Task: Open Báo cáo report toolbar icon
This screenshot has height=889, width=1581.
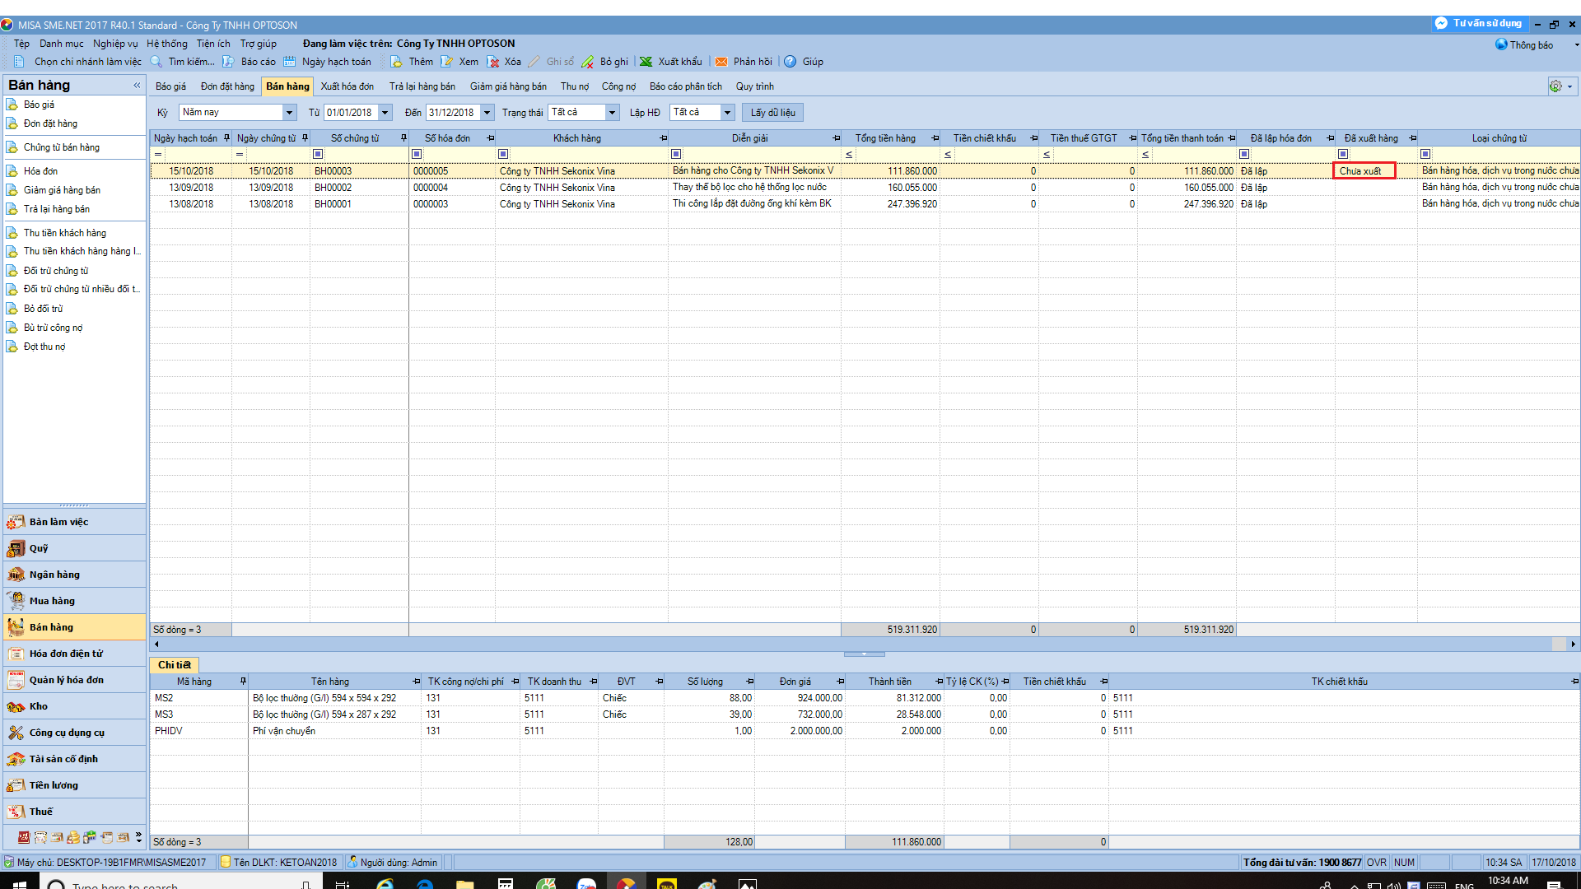Action: 228,62
